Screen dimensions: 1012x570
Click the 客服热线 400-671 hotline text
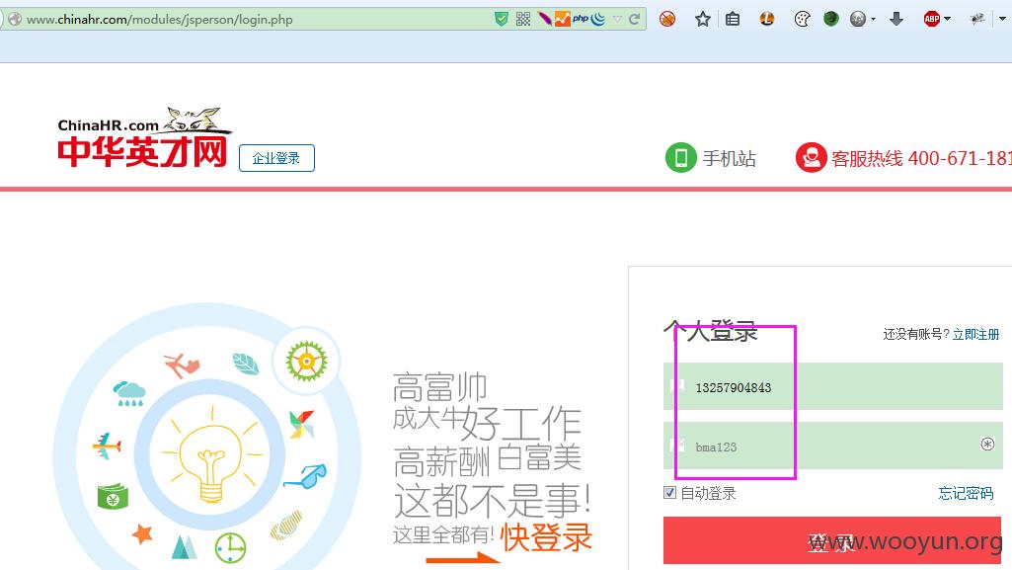pos(921,158)
